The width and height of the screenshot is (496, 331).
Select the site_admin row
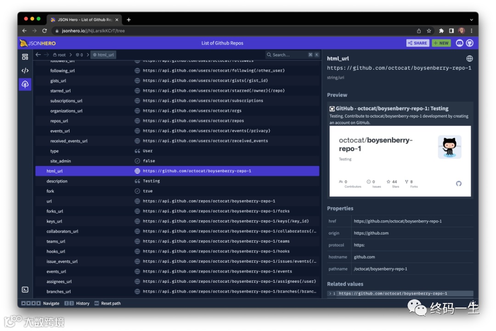(x=177, y=161)
